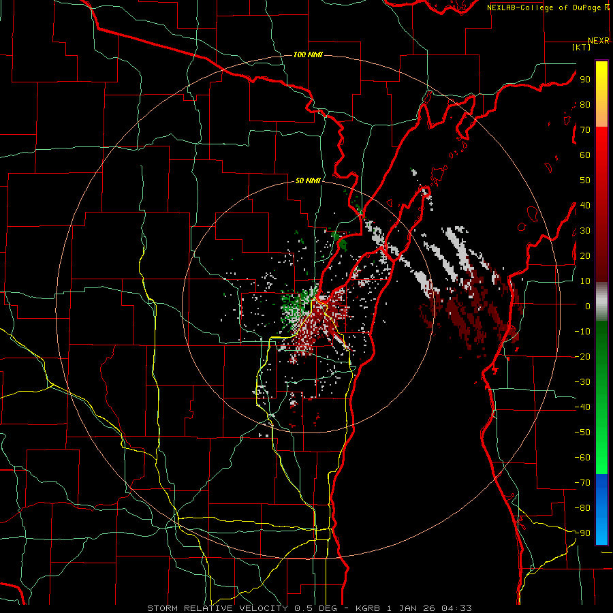Click the 04:33 timestamp in the caption

click(x=456, y=608)
